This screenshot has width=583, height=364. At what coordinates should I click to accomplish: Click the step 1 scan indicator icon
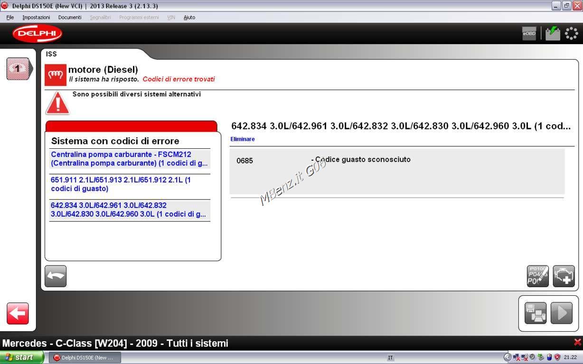(x=19, y=69)
